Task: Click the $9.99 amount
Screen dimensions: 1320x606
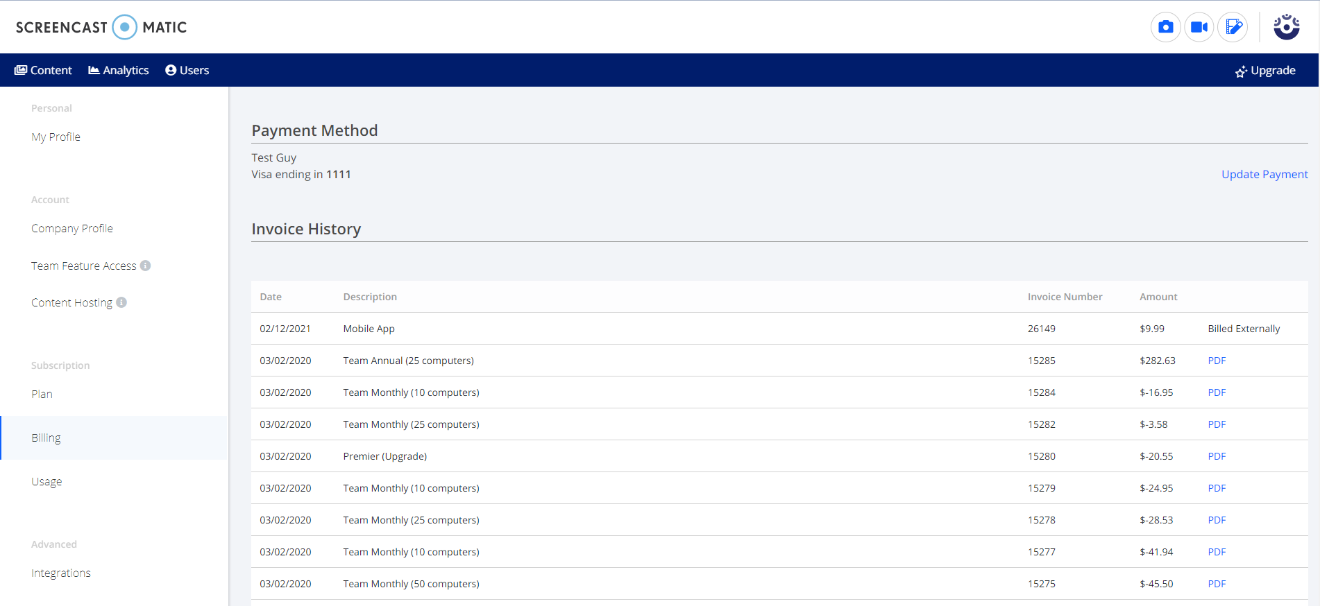Action: (x=1152, y=329)
